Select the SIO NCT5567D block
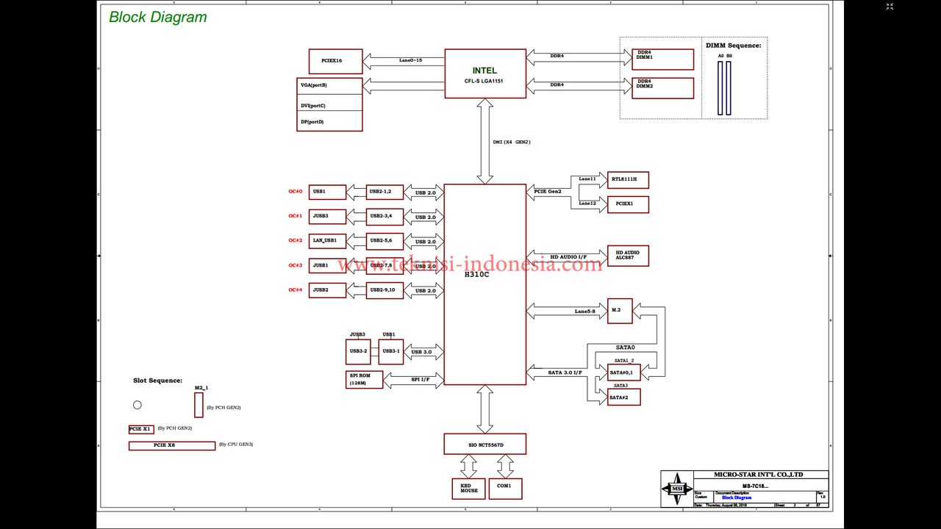The width and height of the screenshot is (941, 529). pyautogui.click(x=485, y=444)
